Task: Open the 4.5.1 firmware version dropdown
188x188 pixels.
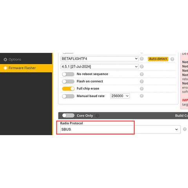Action: pyautogui.click(x=99, y=67)
